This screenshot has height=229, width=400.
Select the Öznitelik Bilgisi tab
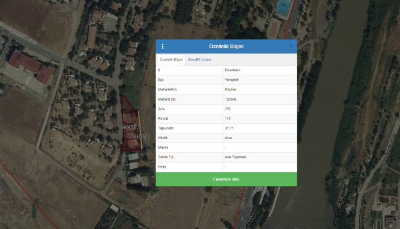(x=171, y=59)
